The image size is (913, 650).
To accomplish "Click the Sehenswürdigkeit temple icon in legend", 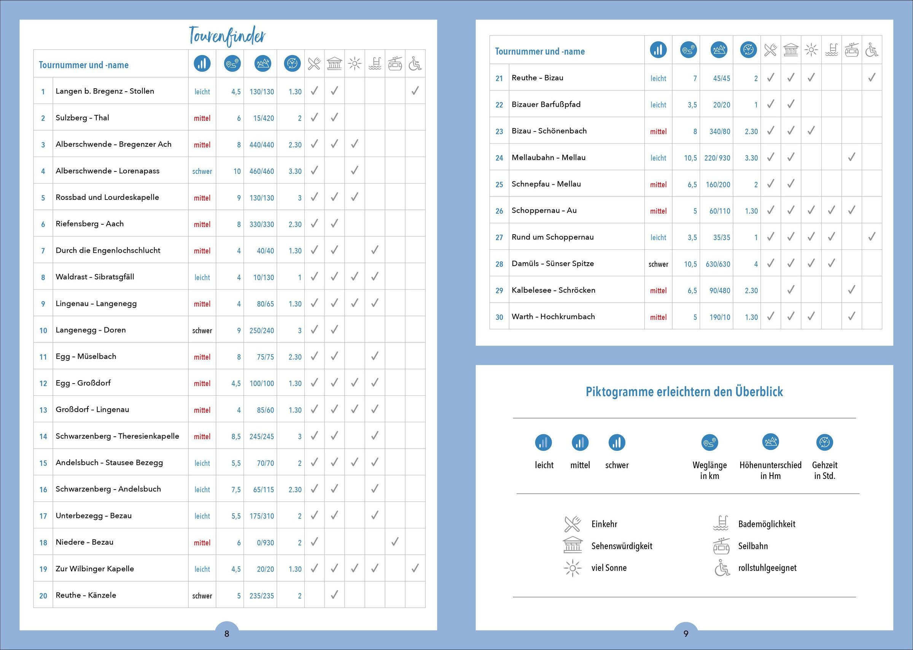I will point(573,545).
